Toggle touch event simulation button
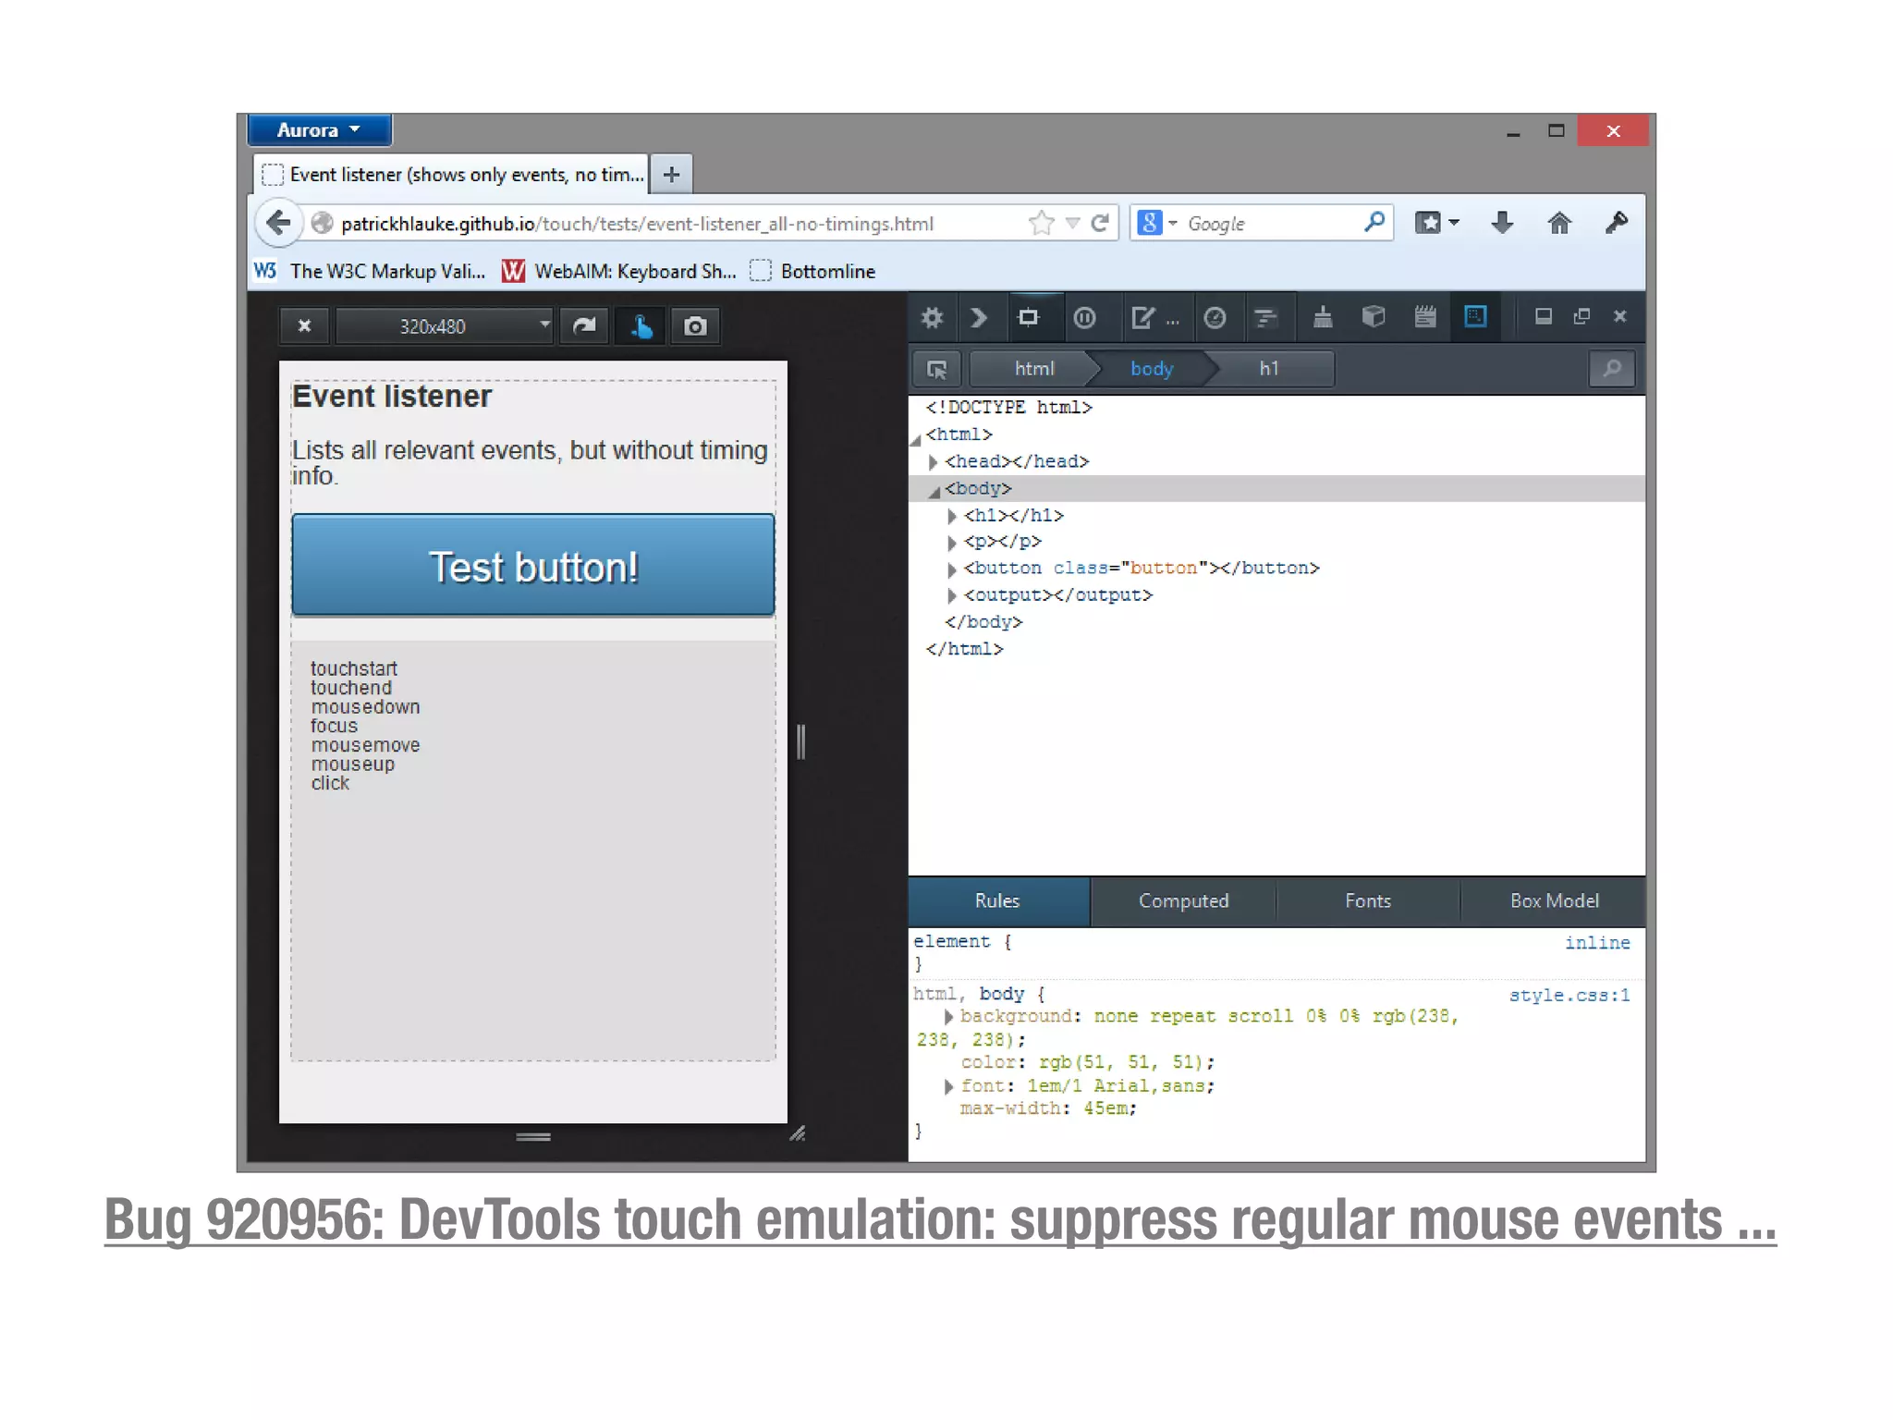Screen dimensions: 1893x1420 pyautogui.click(x=641, y=326)
